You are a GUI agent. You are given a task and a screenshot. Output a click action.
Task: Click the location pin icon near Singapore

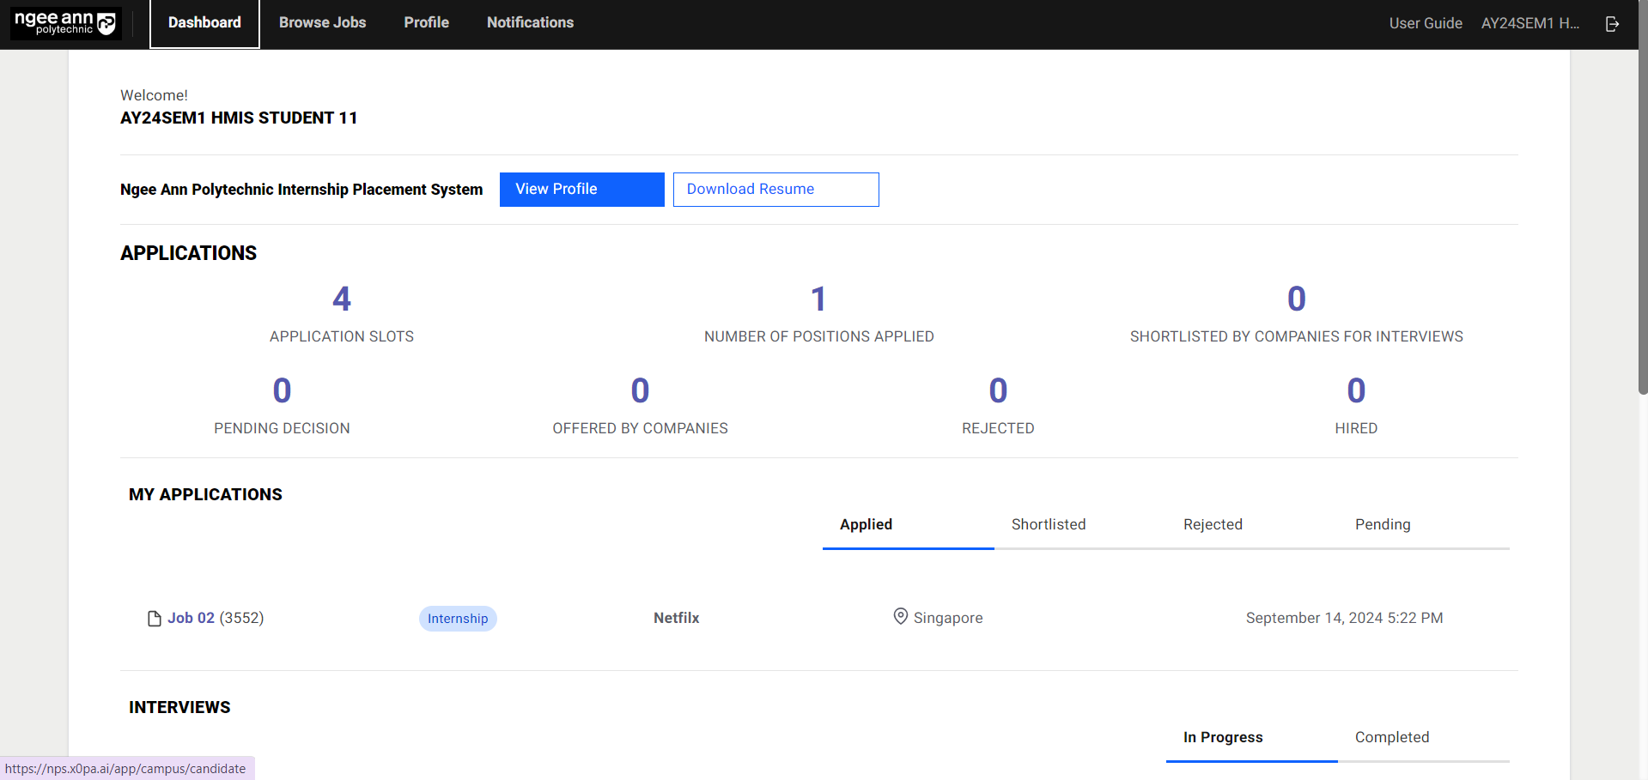900,617
